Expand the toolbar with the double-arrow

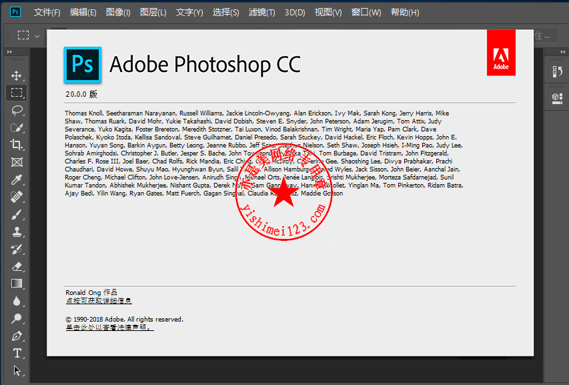tap(9, 52)
